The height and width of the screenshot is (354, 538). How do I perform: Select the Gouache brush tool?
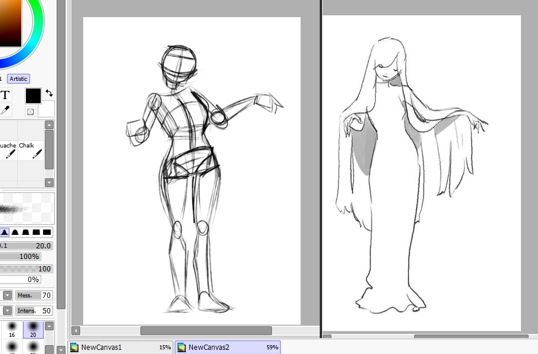click(x=8, y=150)
